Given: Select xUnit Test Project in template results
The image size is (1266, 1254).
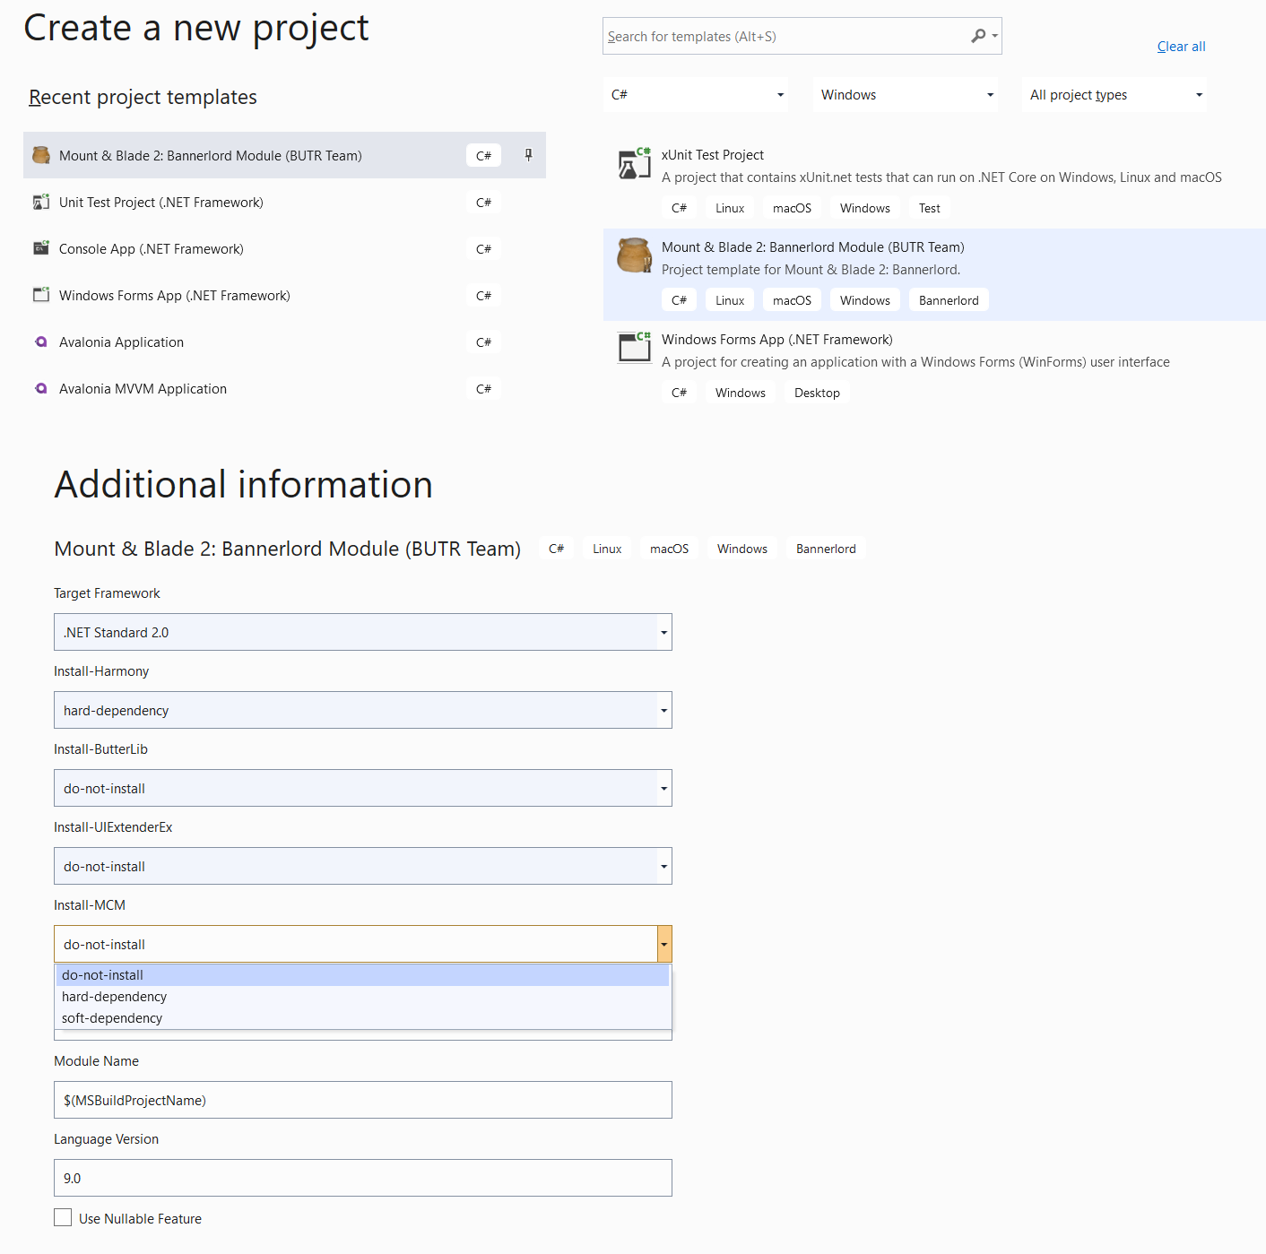Looking at the screenshot, I should (x=934, y=182).
